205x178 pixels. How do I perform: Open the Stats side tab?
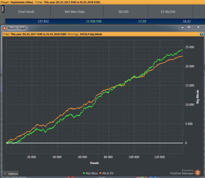pos(2,9)
